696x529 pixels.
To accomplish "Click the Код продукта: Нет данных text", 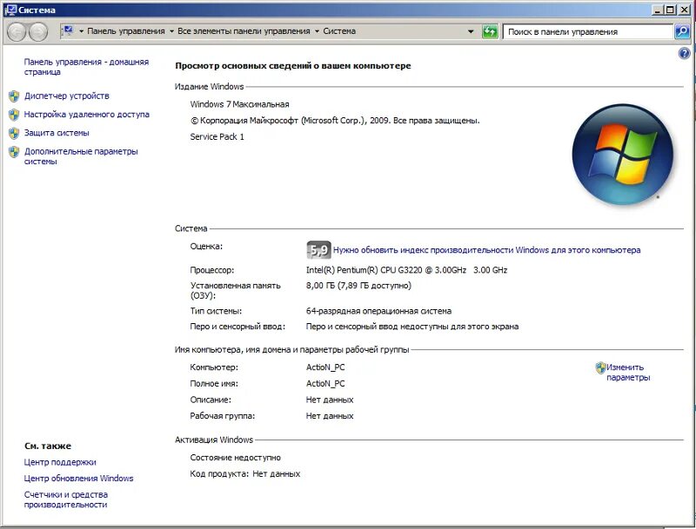I will click(245, 474).
